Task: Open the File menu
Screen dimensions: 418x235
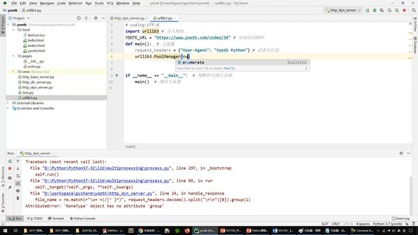Action: (14, 3)
